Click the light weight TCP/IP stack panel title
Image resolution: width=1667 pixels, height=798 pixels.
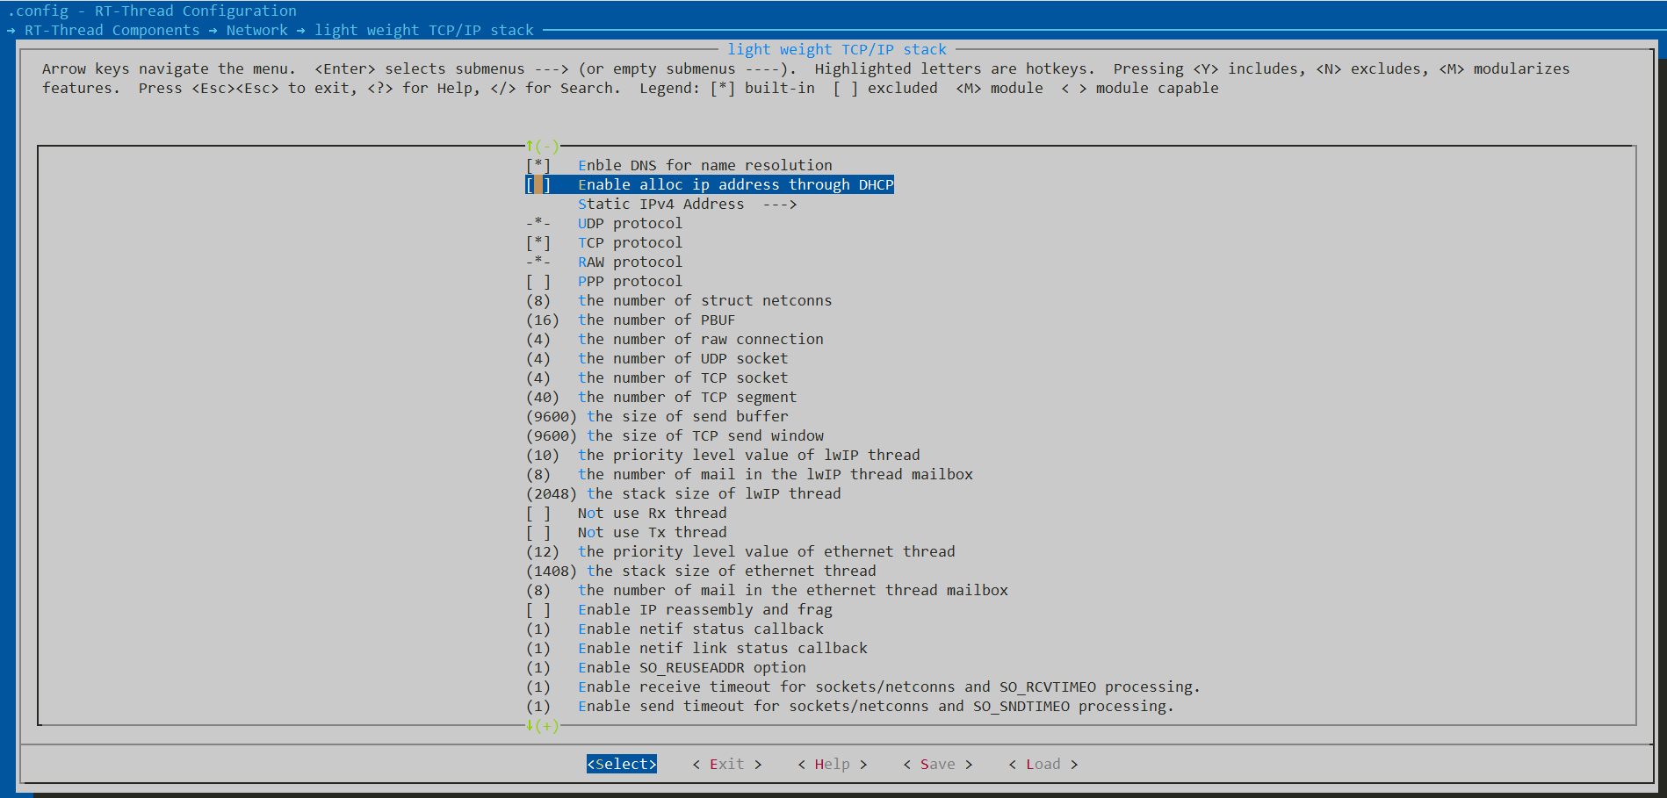click(837, 49)
